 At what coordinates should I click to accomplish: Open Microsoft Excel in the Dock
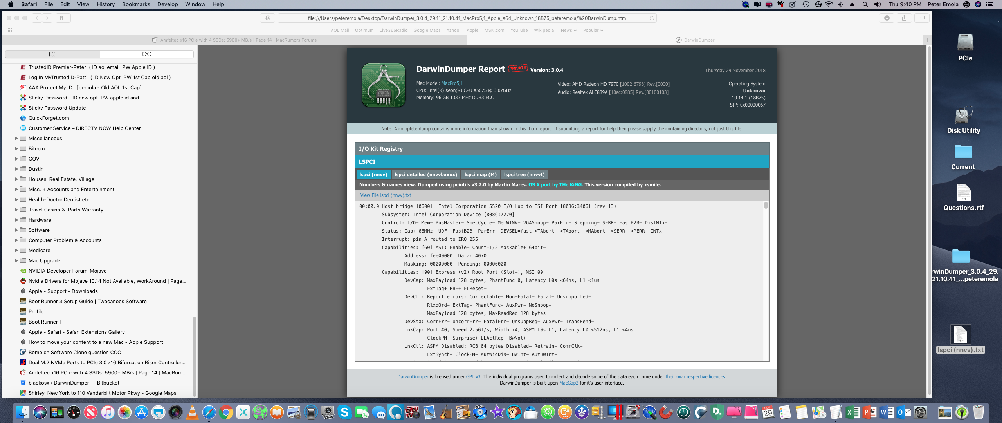click(x=852, y=412)
